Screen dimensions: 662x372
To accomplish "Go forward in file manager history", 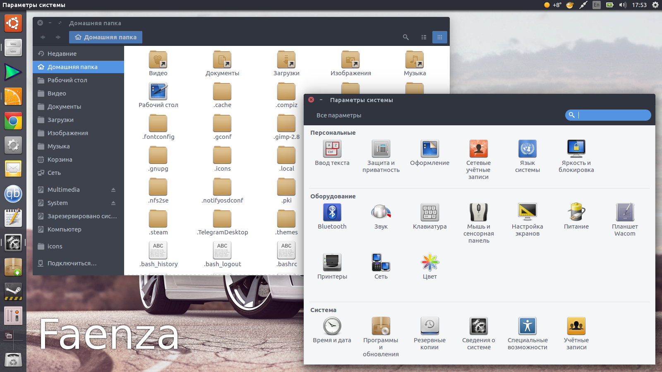I will coord(58,37).
